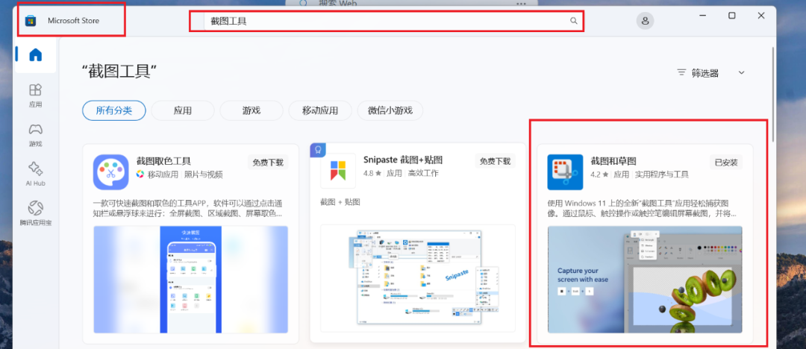Click the 照片与视频 category text
806x349 pixels.
coord(204,174)
